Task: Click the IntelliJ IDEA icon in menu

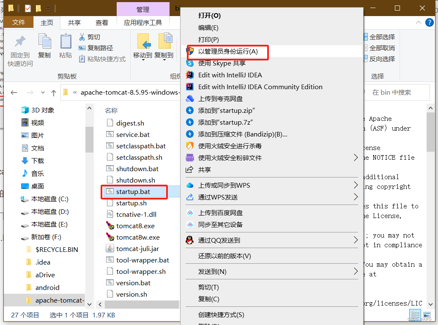Action: pyautogui.click(x=190, y=75)
